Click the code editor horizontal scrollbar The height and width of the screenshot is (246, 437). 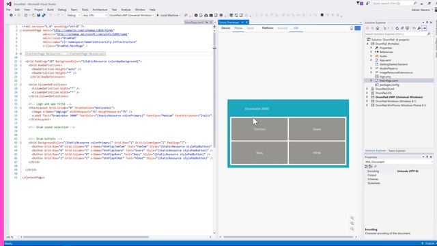[86, 237]
